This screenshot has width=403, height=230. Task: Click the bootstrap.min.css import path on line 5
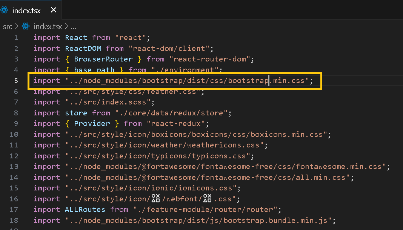pyautogui.click(x=187, y=81)
